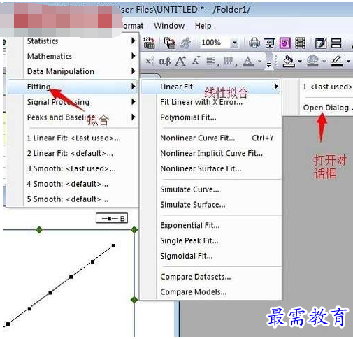Viewport: 353px width, 339px height.
Task: Choose recent item 2 Linear Fit: <default>
Action: [73, 153]
